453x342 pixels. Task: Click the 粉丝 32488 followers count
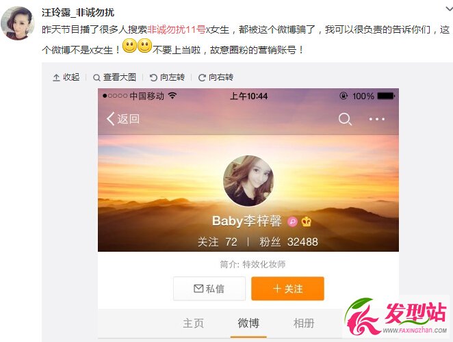tap(289, 241)
